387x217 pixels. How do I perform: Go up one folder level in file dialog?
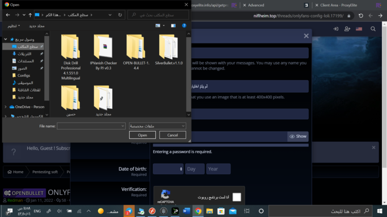[30, 15]
